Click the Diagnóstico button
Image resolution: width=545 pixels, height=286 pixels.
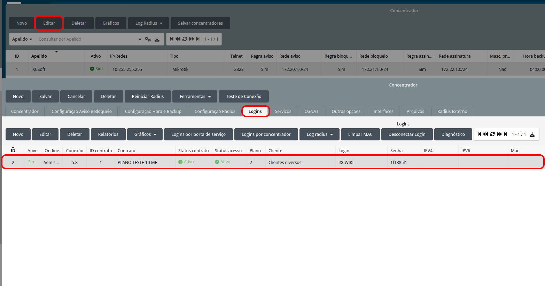click(453, 134)
